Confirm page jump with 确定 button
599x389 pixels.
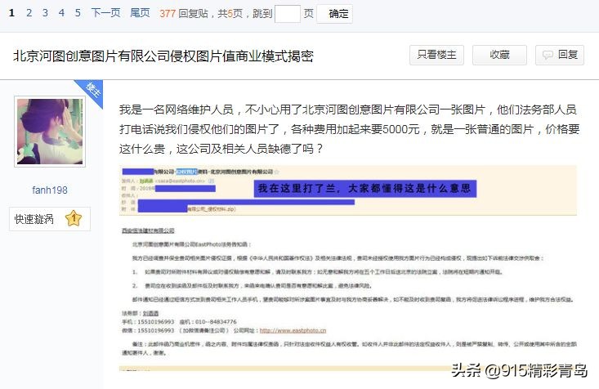(335, 14)
